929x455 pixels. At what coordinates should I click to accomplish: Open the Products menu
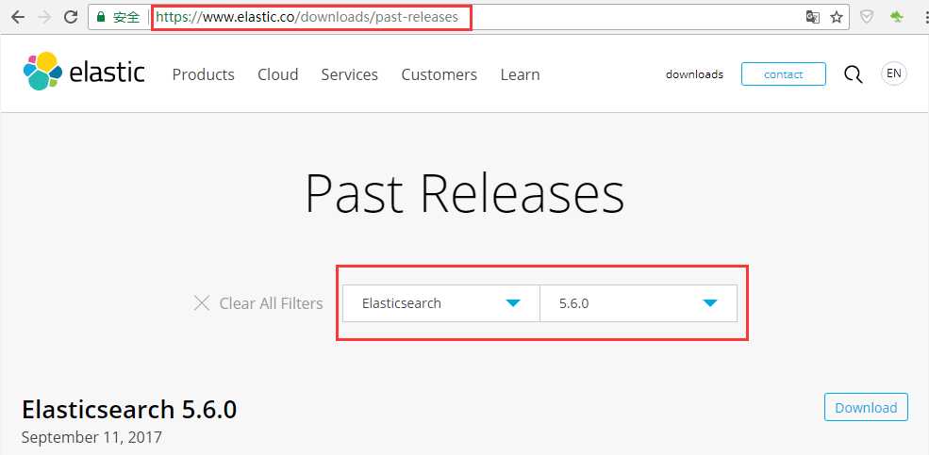[203, 74]
